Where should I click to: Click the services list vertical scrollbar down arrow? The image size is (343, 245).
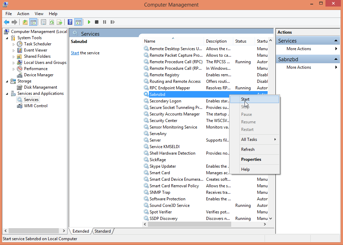(270, 218)
